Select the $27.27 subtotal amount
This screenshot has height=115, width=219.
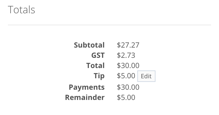128,45
